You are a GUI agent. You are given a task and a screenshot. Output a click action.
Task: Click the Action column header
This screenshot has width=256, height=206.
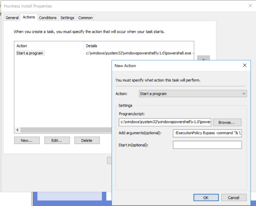click(49, 46)
